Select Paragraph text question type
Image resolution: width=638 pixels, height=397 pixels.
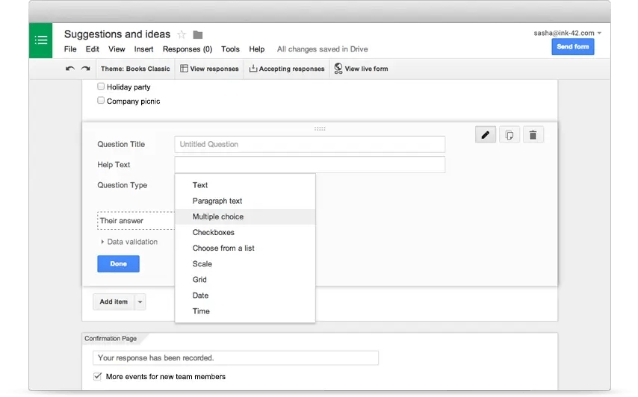point(245,201)
